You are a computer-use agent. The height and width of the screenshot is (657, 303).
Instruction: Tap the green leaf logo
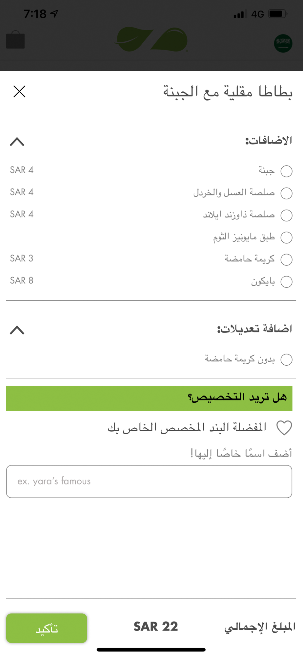pyautogui.click(x=151, y=40)
